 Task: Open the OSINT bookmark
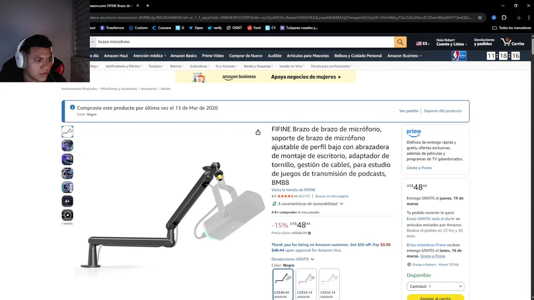coord(234,28)
